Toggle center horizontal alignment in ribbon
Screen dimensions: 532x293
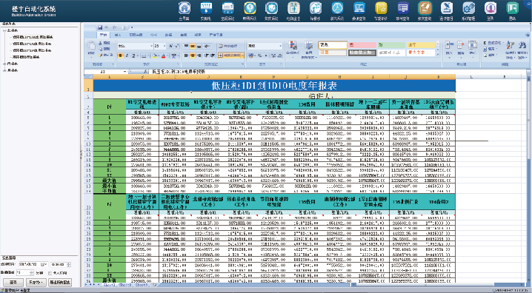pos(193,55)
